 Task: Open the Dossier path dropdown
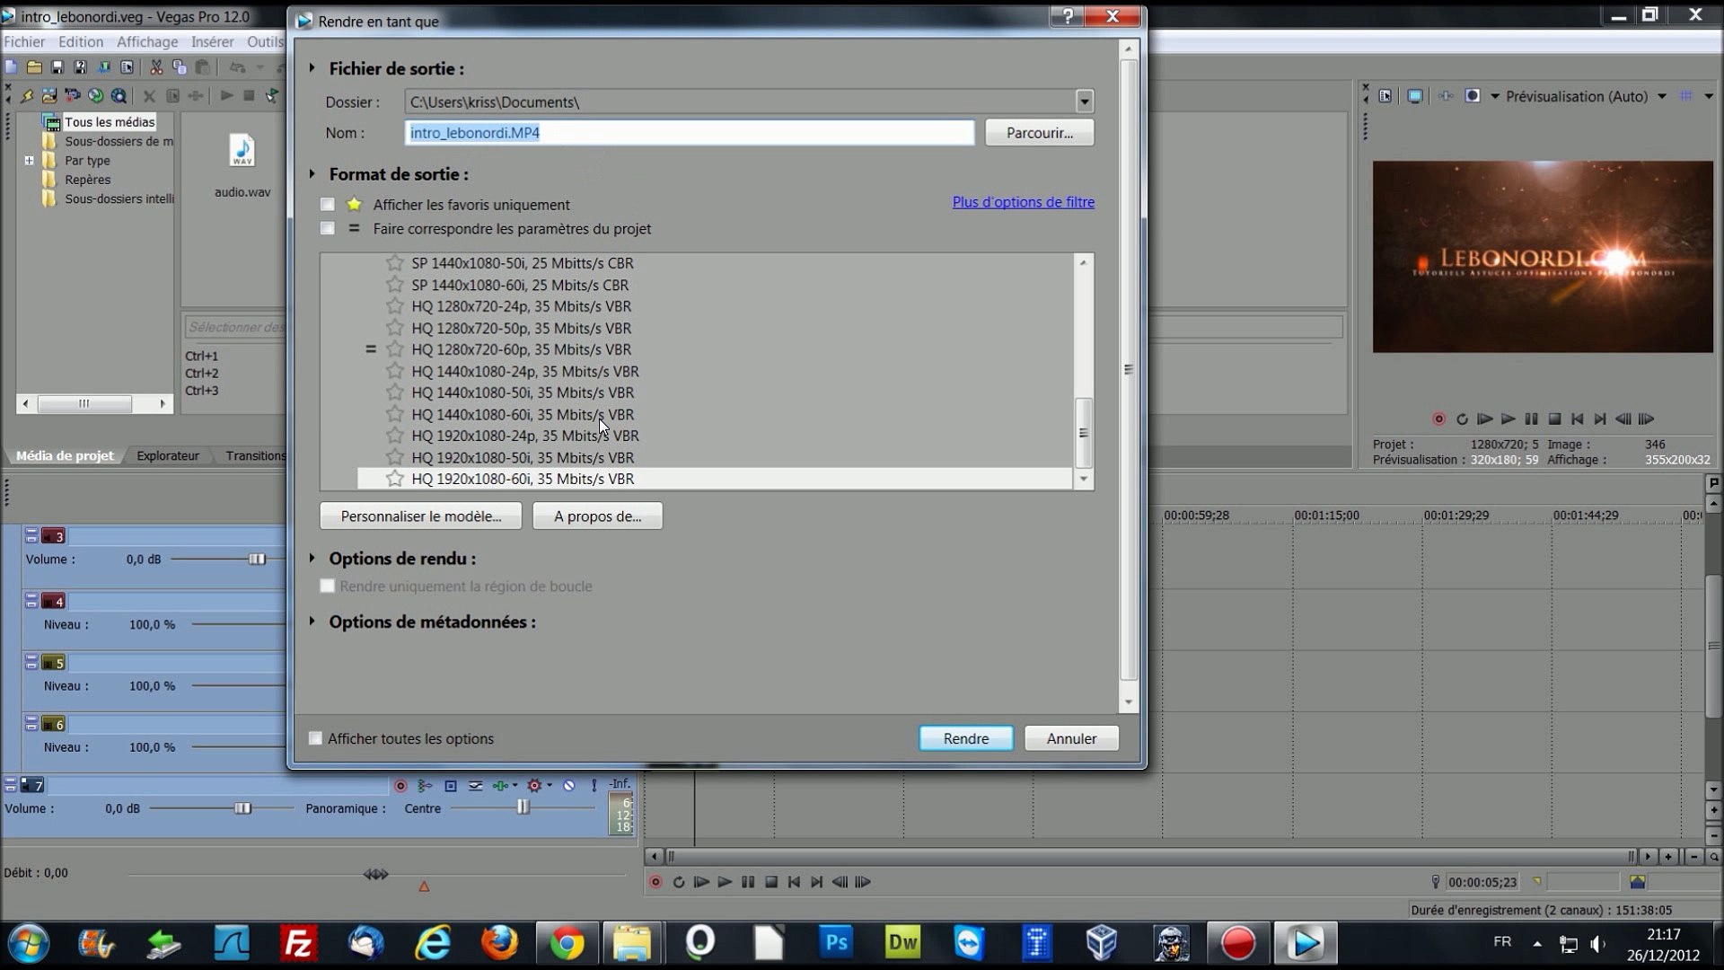click(1085, 101)
